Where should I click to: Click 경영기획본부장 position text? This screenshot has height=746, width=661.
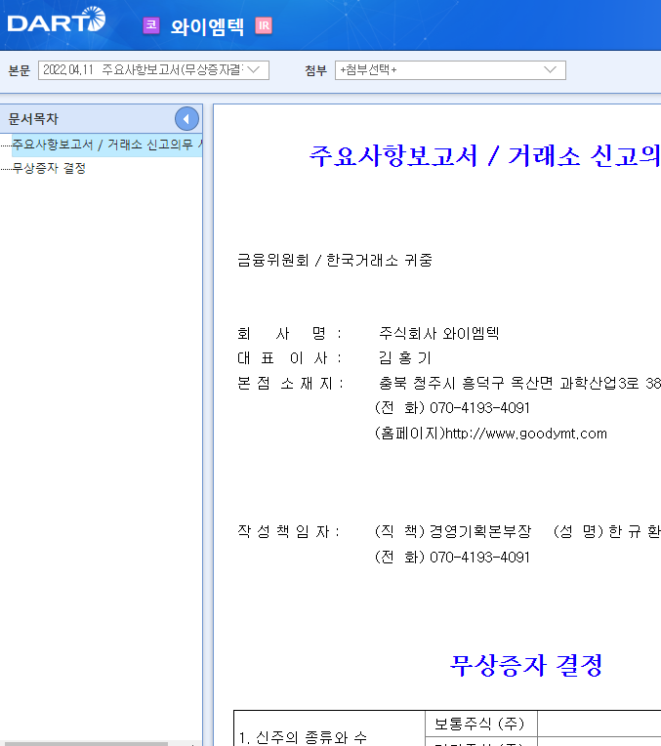click(480, 531)
